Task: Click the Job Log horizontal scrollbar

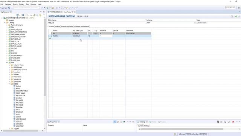Action: tap(182, 129)
